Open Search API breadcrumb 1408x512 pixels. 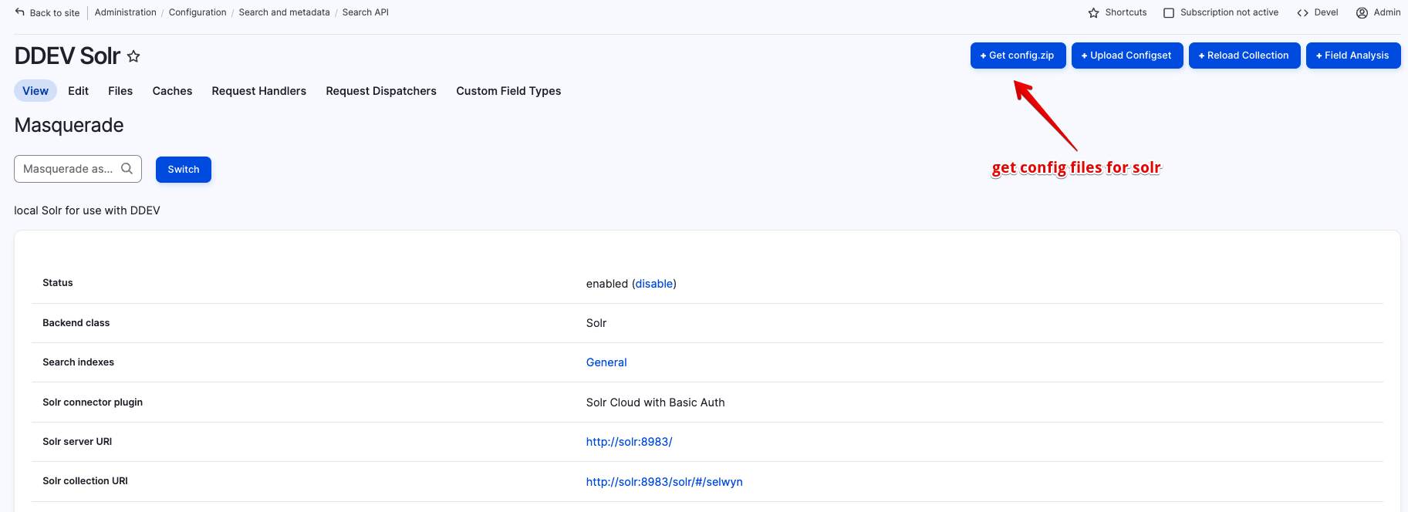pos(366,12)
